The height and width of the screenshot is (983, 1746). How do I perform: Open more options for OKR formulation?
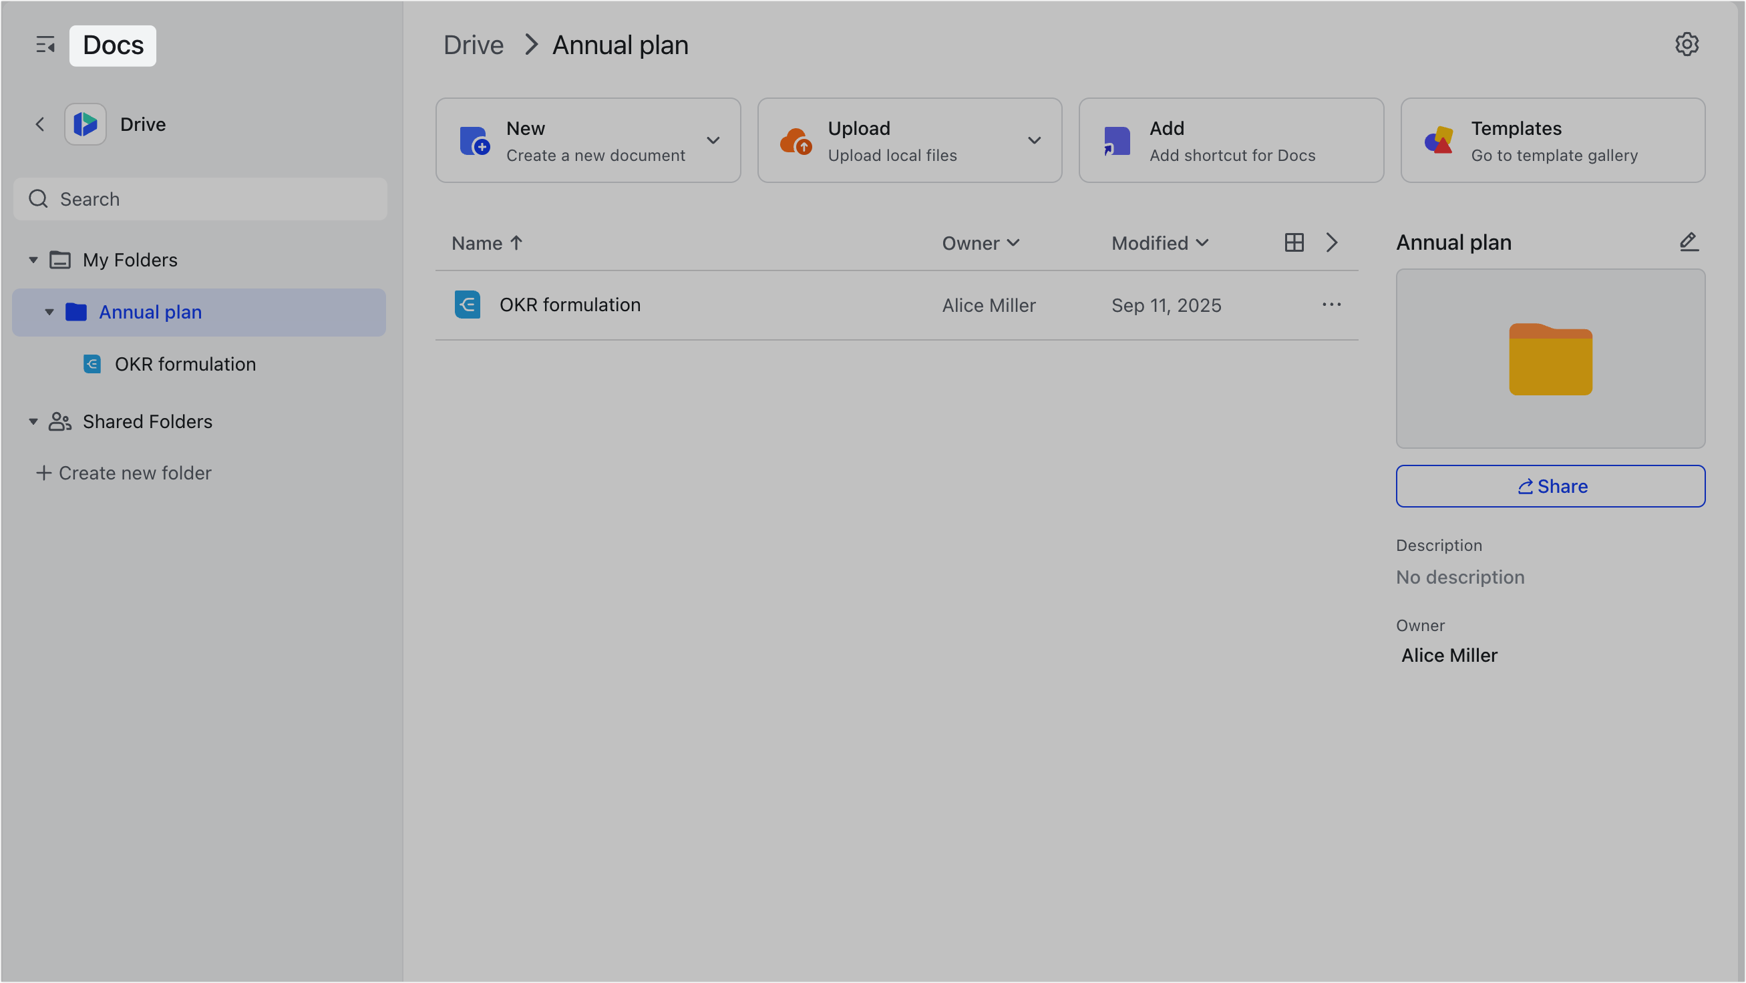click(1331, 306)
